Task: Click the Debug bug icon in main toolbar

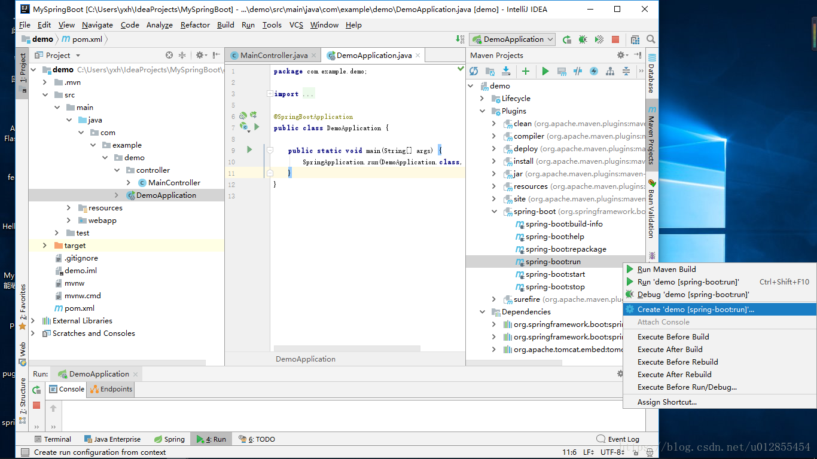Action: 583,39
